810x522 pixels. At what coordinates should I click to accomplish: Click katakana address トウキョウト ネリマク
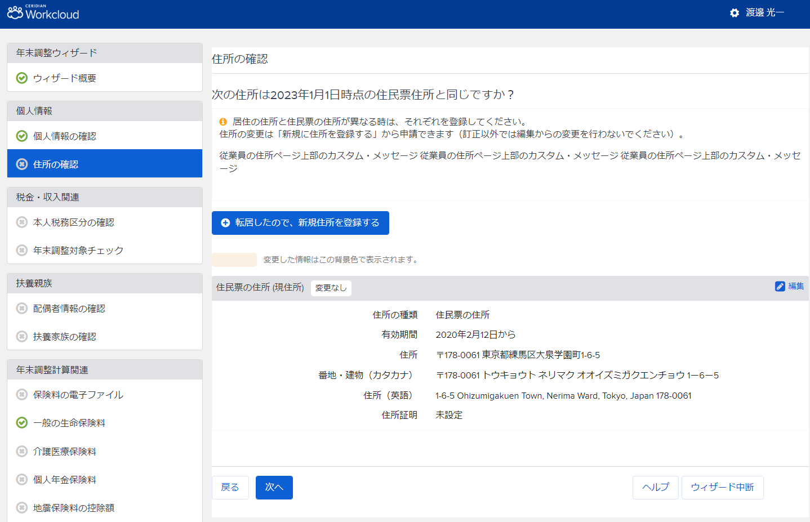click(x=577, y=375)
